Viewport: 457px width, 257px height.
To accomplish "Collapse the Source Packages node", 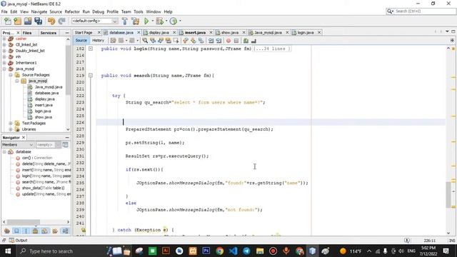I will click(x=11, y=75).
